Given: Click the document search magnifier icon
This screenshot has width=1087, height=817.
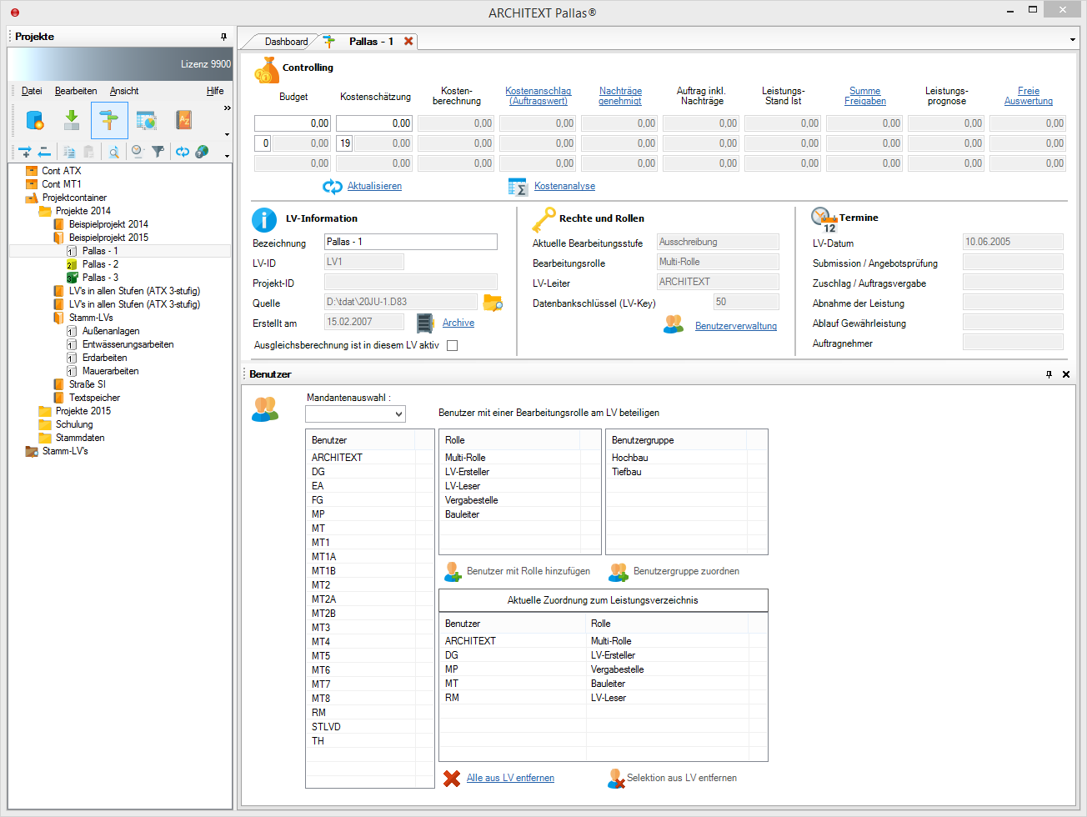Looking at the screenshot, I should point(113,152).
